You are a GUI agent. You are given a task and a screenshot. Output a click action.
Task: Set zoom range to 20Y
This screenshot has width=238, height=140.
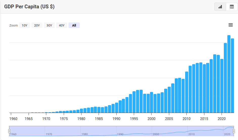click(37, 25)
